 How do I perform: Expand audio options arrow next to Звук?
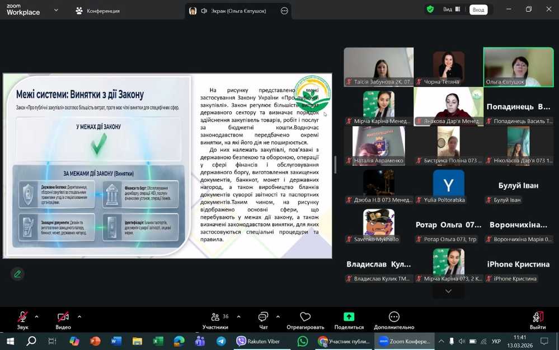(x=37, y=316)
